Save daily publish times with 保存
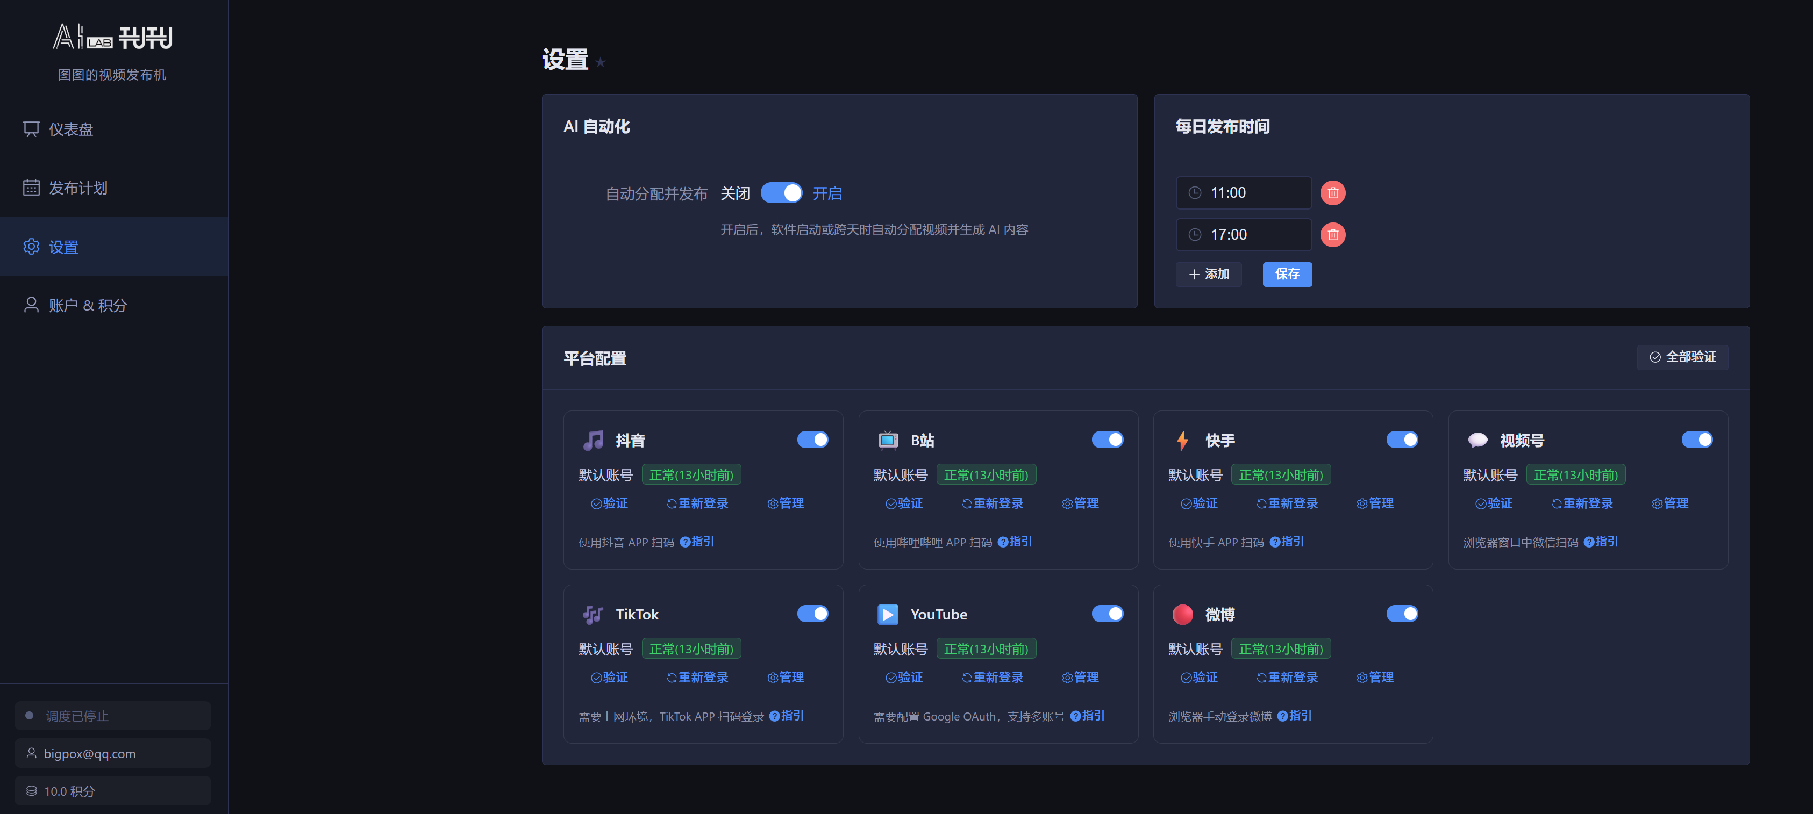 1287,275
